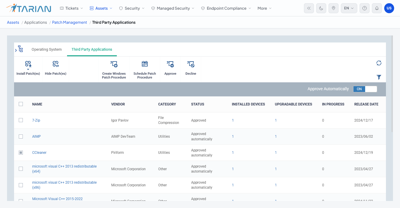This screenshot has height=208, width=400.
Task: Click Schedule Patch Procedure calendar icon
Action: coord(145,64)
